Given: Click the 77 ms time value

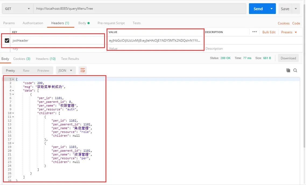Looking at the screenshot, I should click(247, 58).
